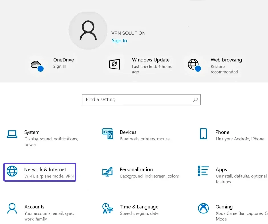Select the Wi-Fi, airplane mode, VPN subtitle
The image size is (268, 224).
[49, 176]
